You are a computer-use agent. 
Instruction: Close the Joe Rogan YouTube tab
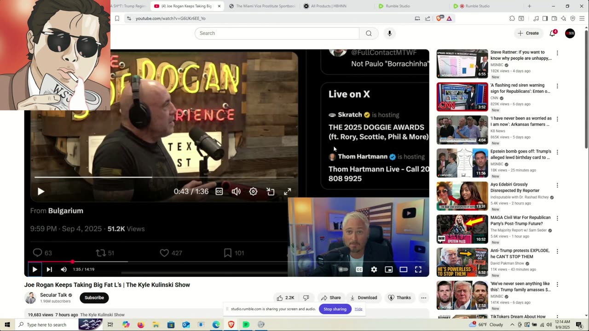point(219,6)
